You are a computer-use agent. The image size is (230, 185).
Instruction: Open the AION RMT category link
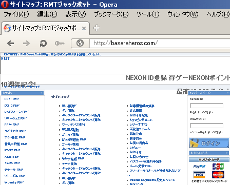click(12, 157)
